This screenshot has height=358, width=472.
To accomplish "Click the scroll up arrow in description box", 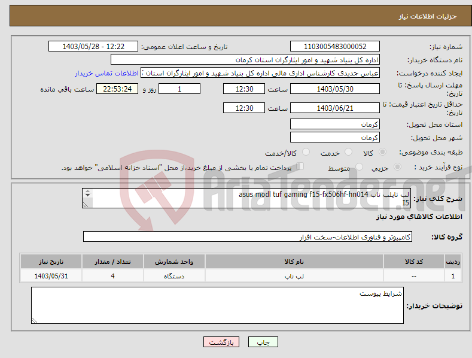I will (87, 191).
